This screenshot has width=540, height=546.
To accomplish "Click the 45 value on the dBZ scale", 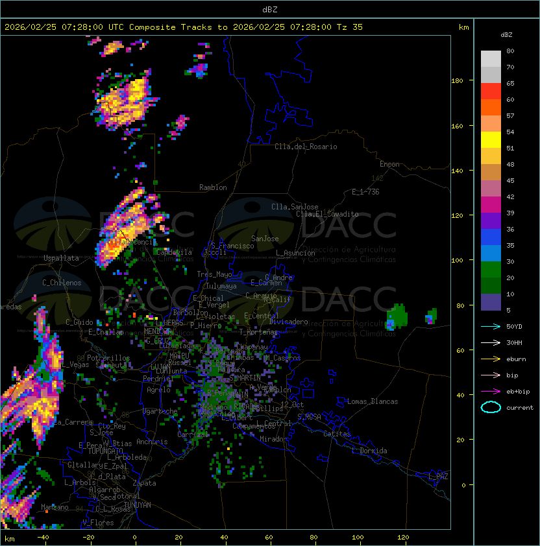I will 510,180.
